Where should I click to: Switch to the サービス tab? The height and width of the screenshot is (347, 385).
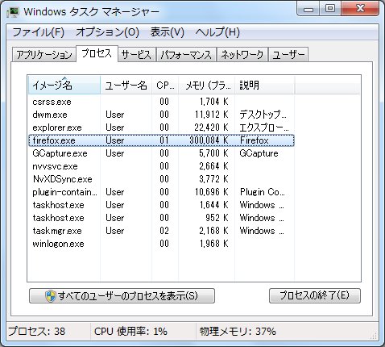pos(136,55)
